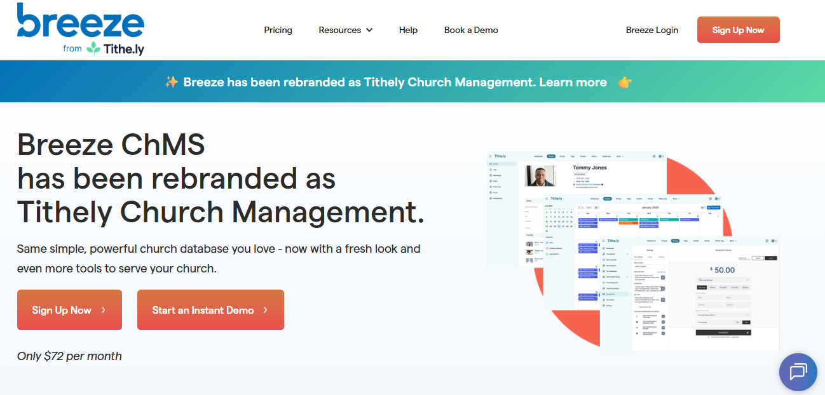This screenshot has width=825, height=395.
Task: Click Tommy Jones profile photo in preview
Action: pyautogui.click(x=542, y=176)
